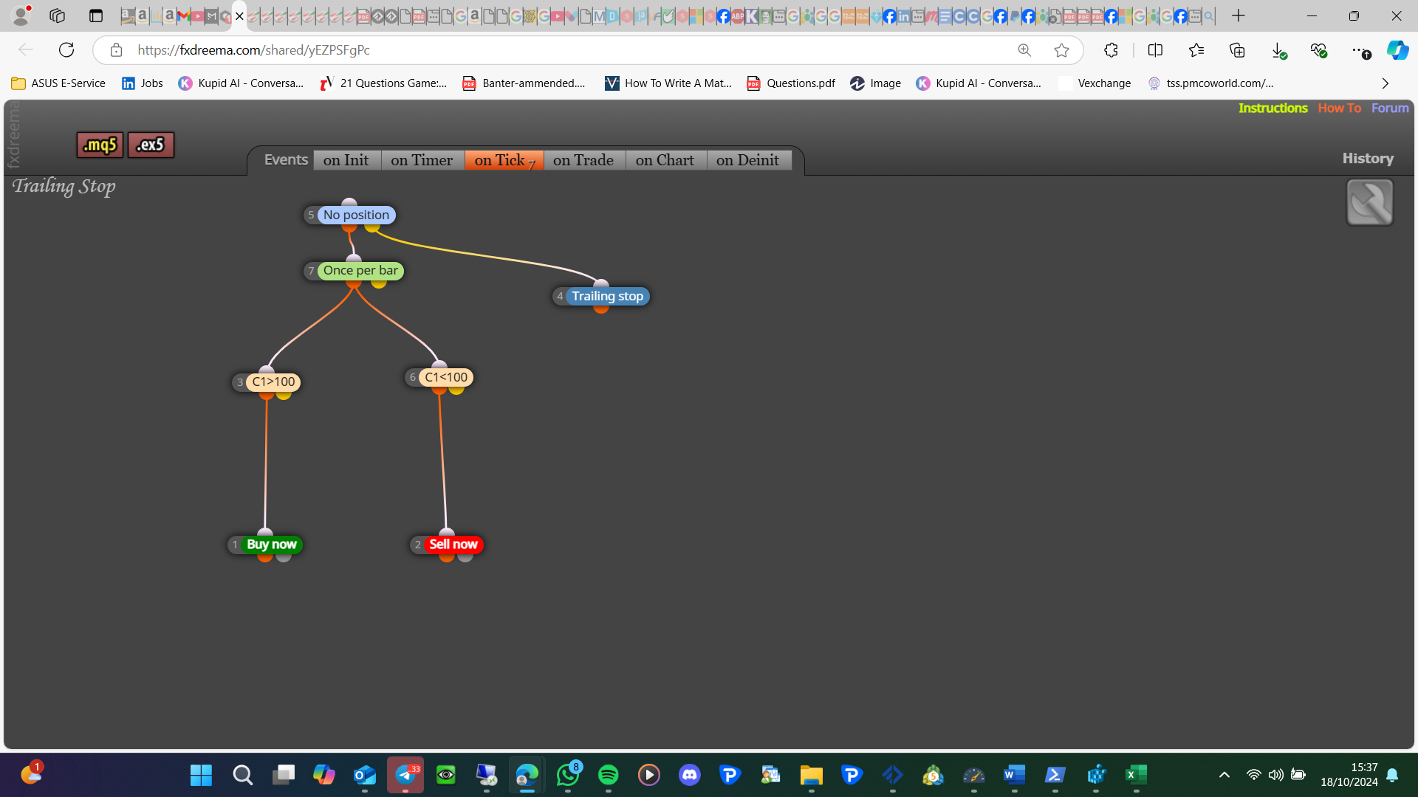The height and width of the screenshot is (797, 1418).
Task: Open the Instructions link
Action: pyautogui.click(x=1273, y=108)
